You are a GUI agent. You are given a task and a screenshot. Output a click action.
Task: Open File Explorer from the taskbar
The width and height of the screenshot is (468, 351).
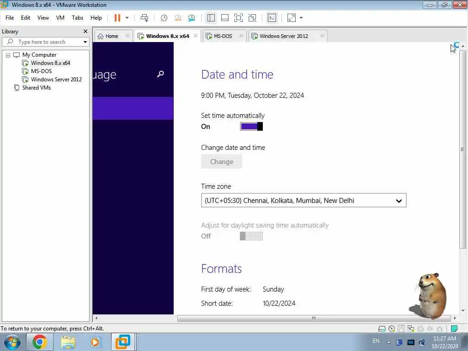68,342
